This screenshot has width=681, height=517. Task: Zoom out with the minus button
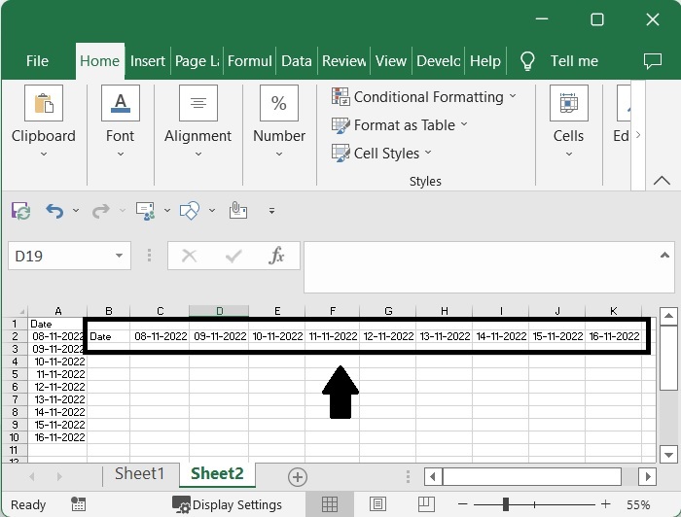pos(462,504)
